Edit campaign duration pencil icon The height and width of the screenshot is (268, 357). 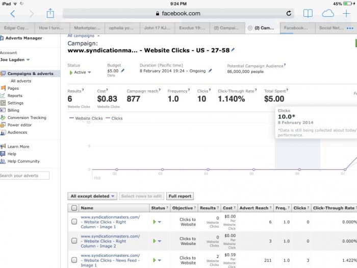[x=210, y=71]
